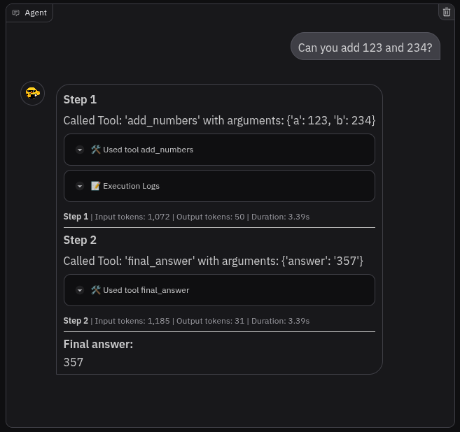This screenshot has height=432, width=460.
Task: Click the hammer-wrench icon next to add_numbers
Action: [96, 150]
